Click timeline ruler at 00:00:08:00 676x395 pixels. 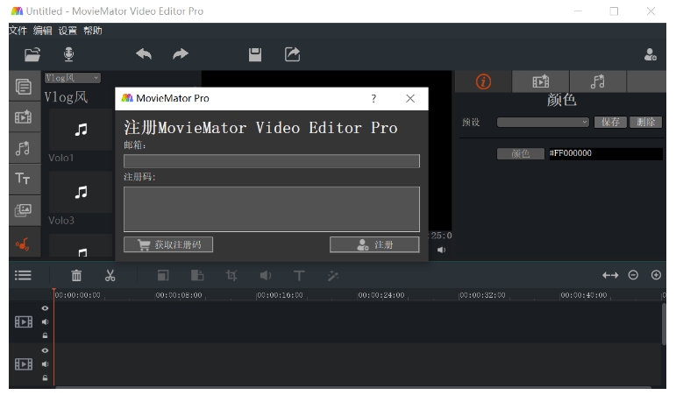coord(179,295)
